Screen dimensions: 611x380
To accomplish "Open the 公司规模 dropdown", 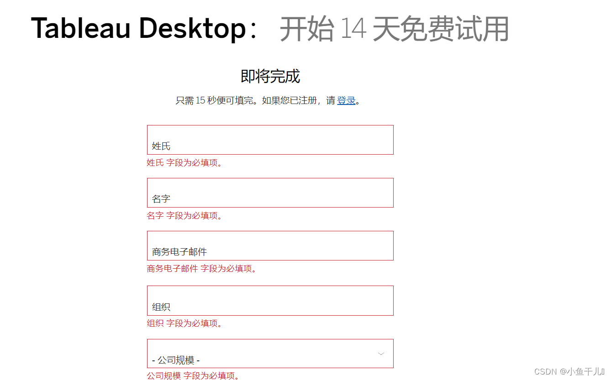I will coord(270,354).
